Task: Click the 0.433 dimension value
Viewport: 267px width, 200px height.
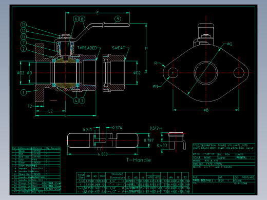Action: [x=162, y=146]
